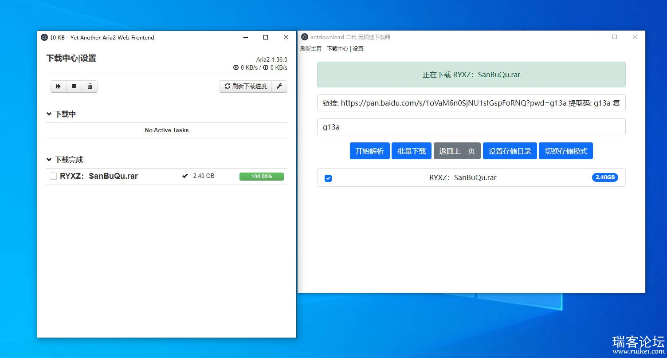Click the 开始解析 button
This screenshot has width=667, height=358.
369,151
